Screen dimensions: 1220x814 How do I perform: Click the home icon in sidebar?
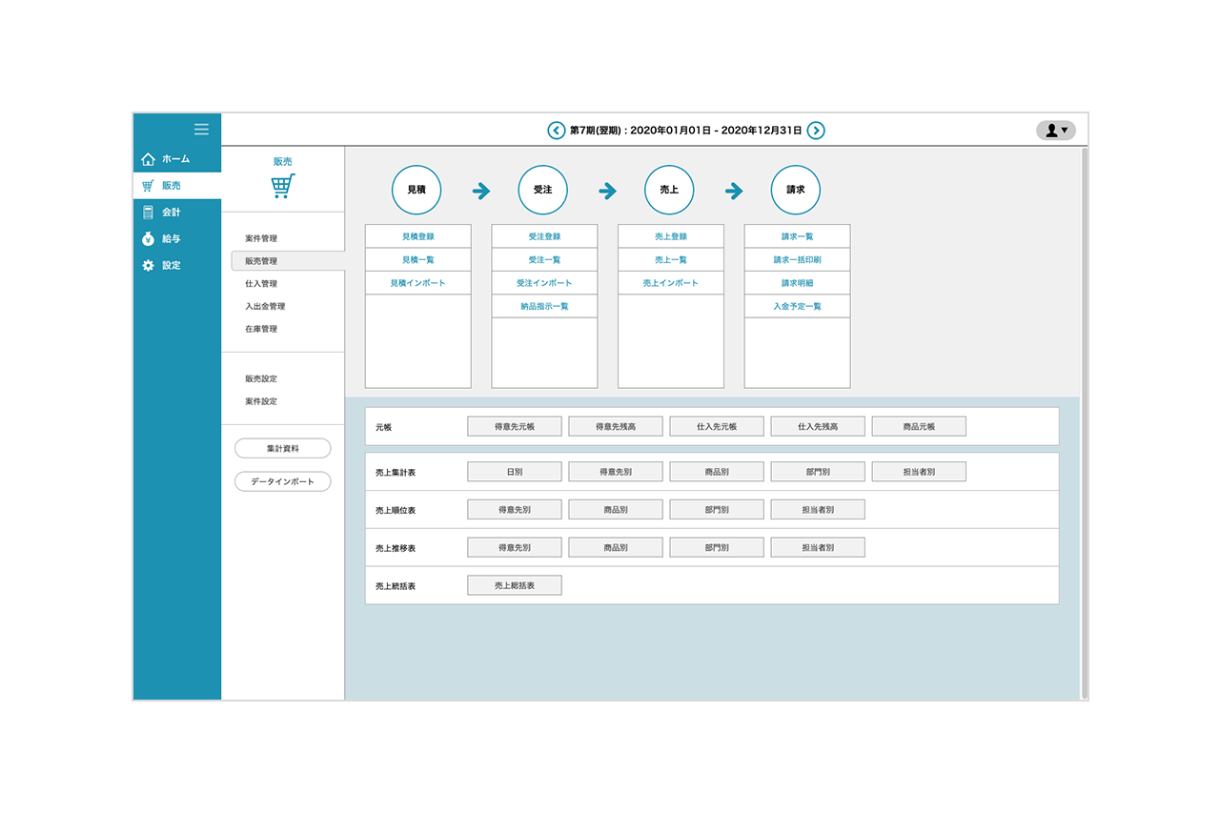point(148,159)
